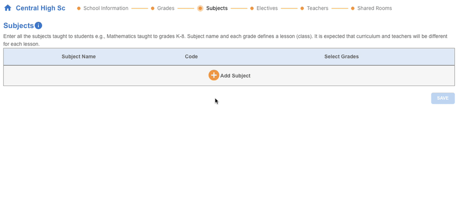Open the Central High Sc school title
Screen dimensions: 460x214
tap(41, 8)
